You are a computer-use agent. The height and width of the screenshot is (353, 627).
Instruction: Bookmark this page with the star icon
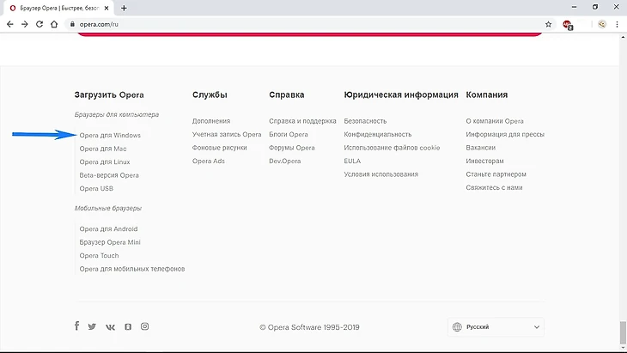coord(548,24)
